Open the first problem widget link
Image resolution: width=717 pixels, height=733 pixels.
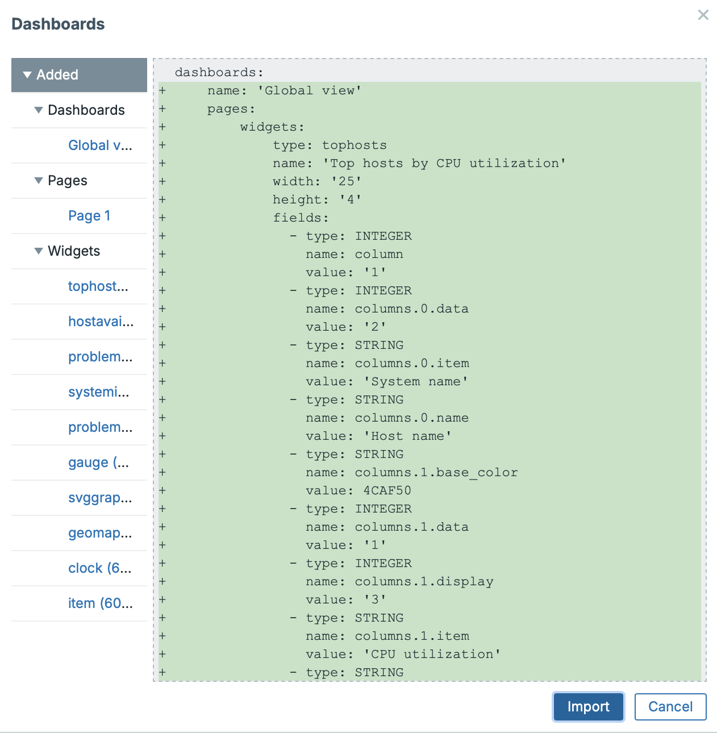click(x=100, y=357)
